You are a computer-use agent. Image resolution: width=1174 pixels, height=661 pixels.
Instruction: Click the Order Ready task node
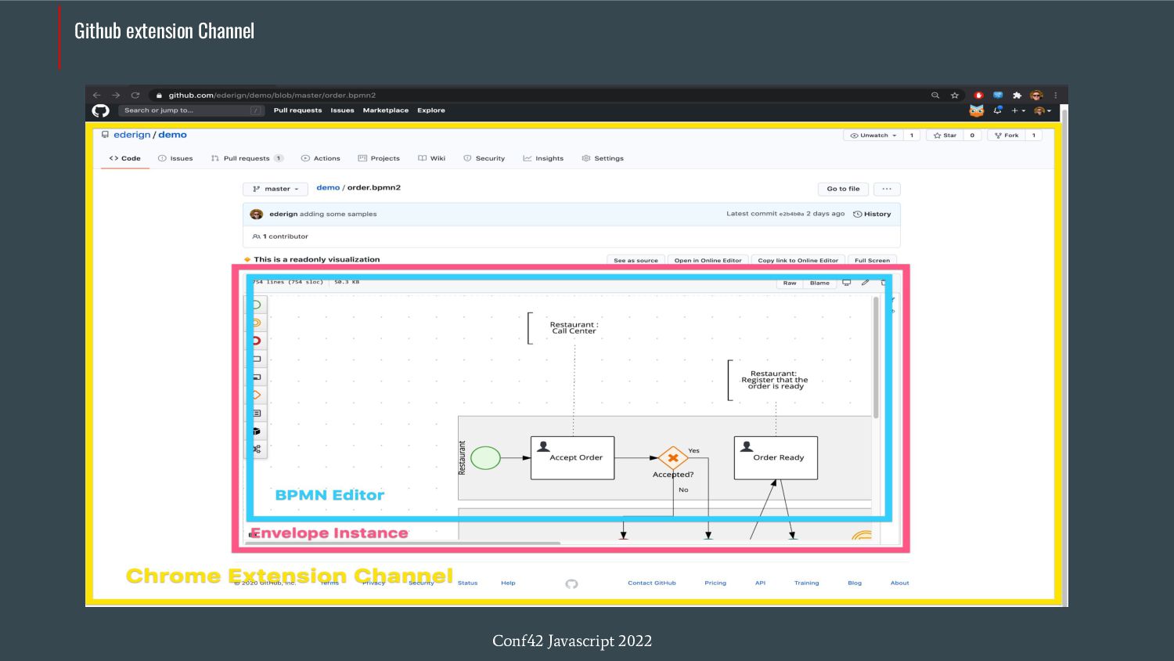point(776,457)
